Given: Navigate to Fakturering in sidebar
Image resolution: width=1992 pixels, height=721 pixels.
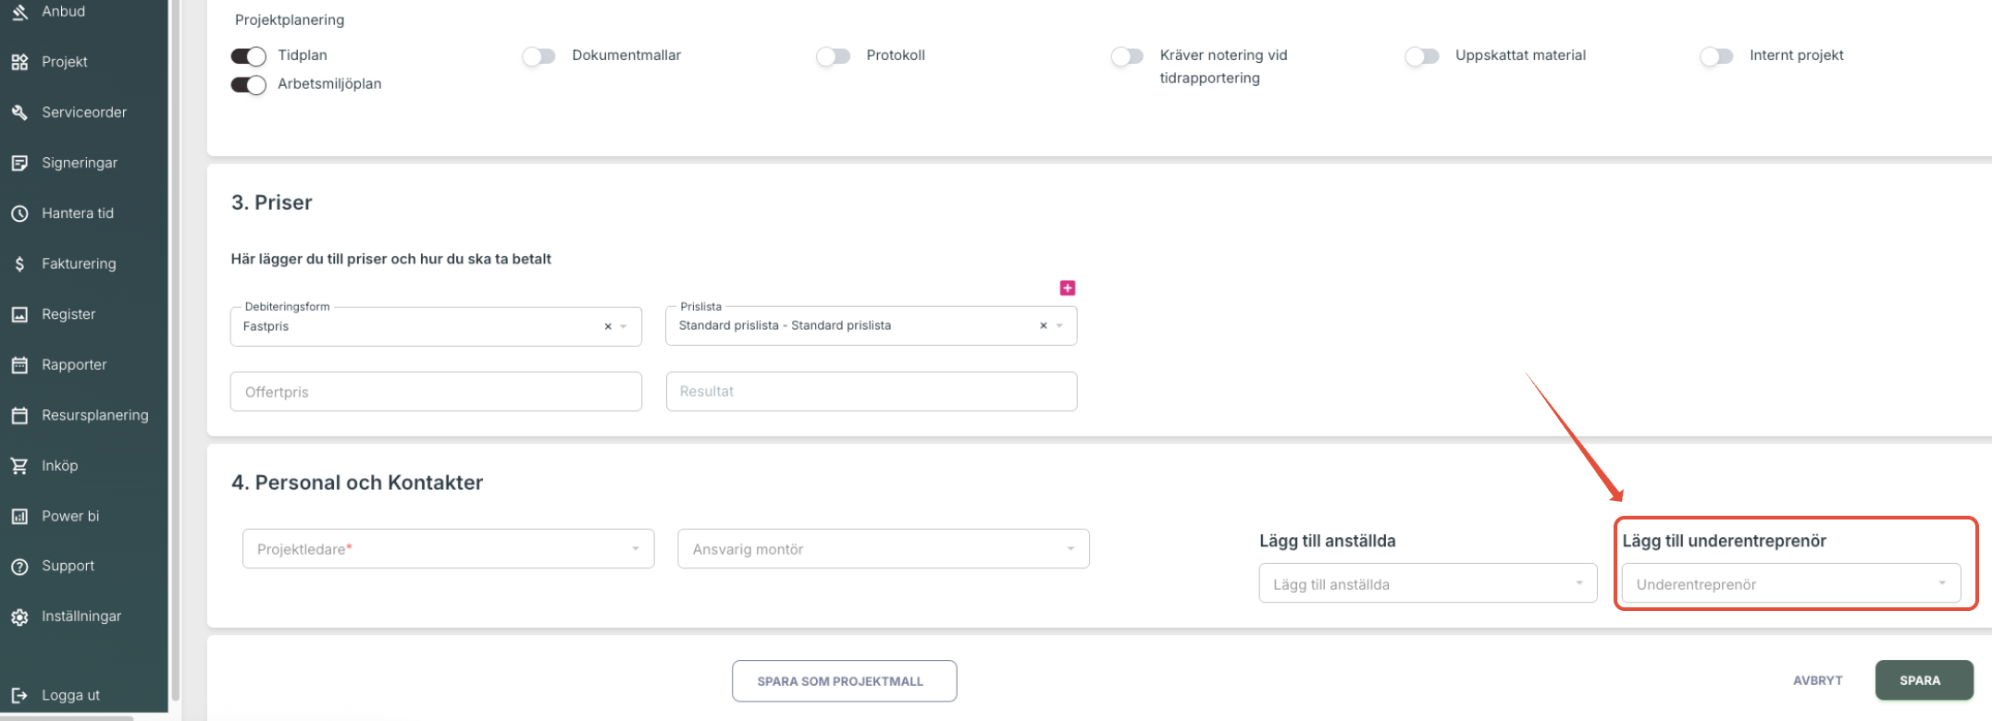Looking at the screenshot, I should (79, 263).
